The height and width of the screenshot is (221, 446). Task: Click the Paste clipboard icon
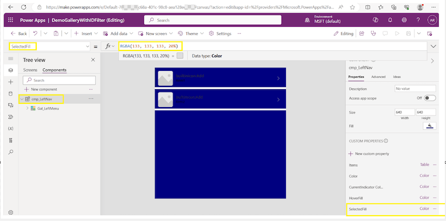(x=56, y=33)
